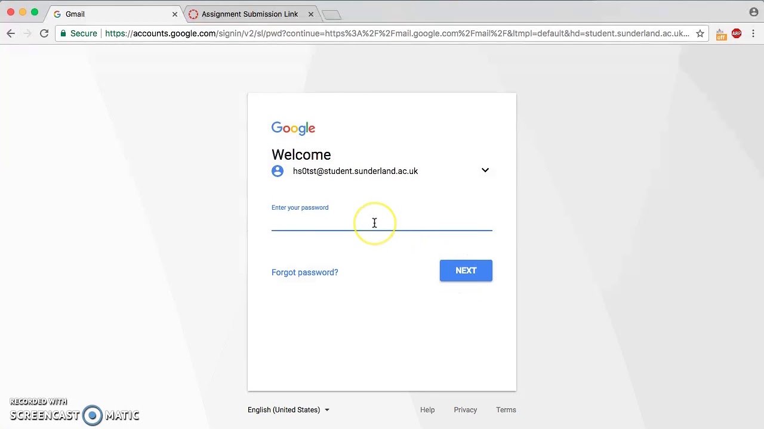This screenshot has width=764, height=429.
Task: Open the Help link
Action: (427, 410)
